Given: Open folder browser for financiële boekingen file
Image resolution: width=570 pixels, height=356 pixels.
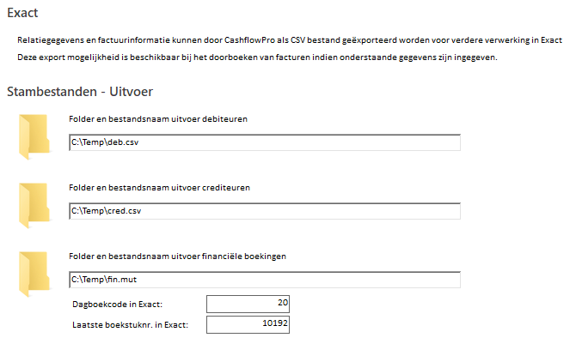Looking at the screenshot, I should click(34, 274).
